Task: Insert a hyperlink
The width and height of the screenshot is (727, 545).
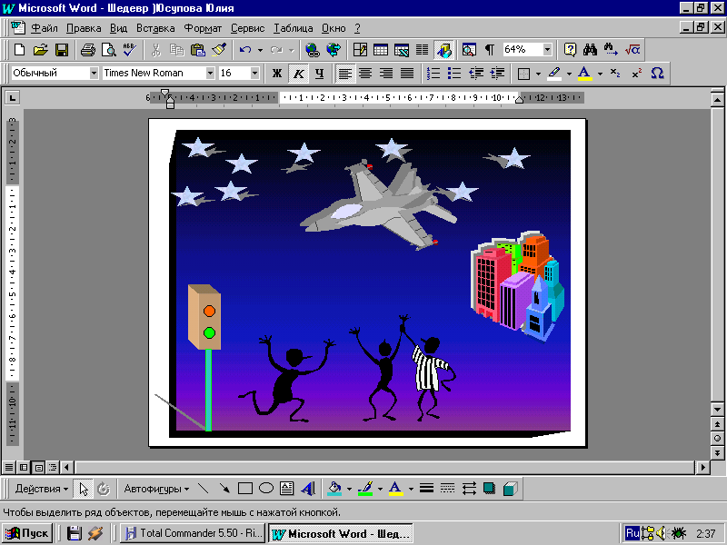Action: (313, 50)
